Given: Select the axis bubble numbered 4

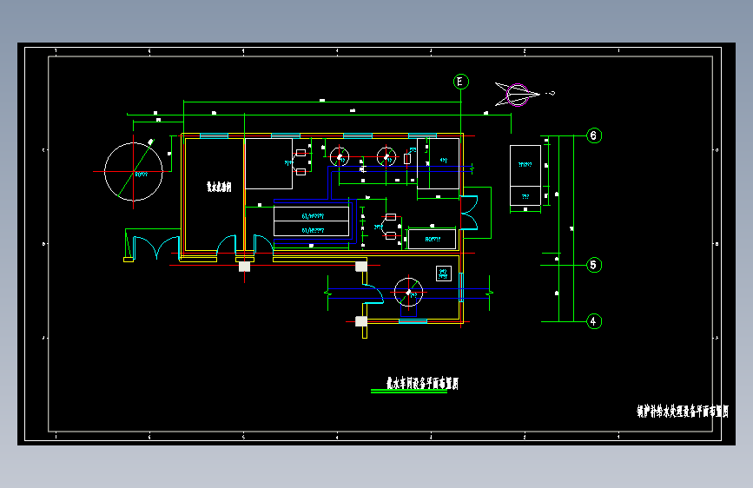Looking at the screenshot, I should (594, 321).
